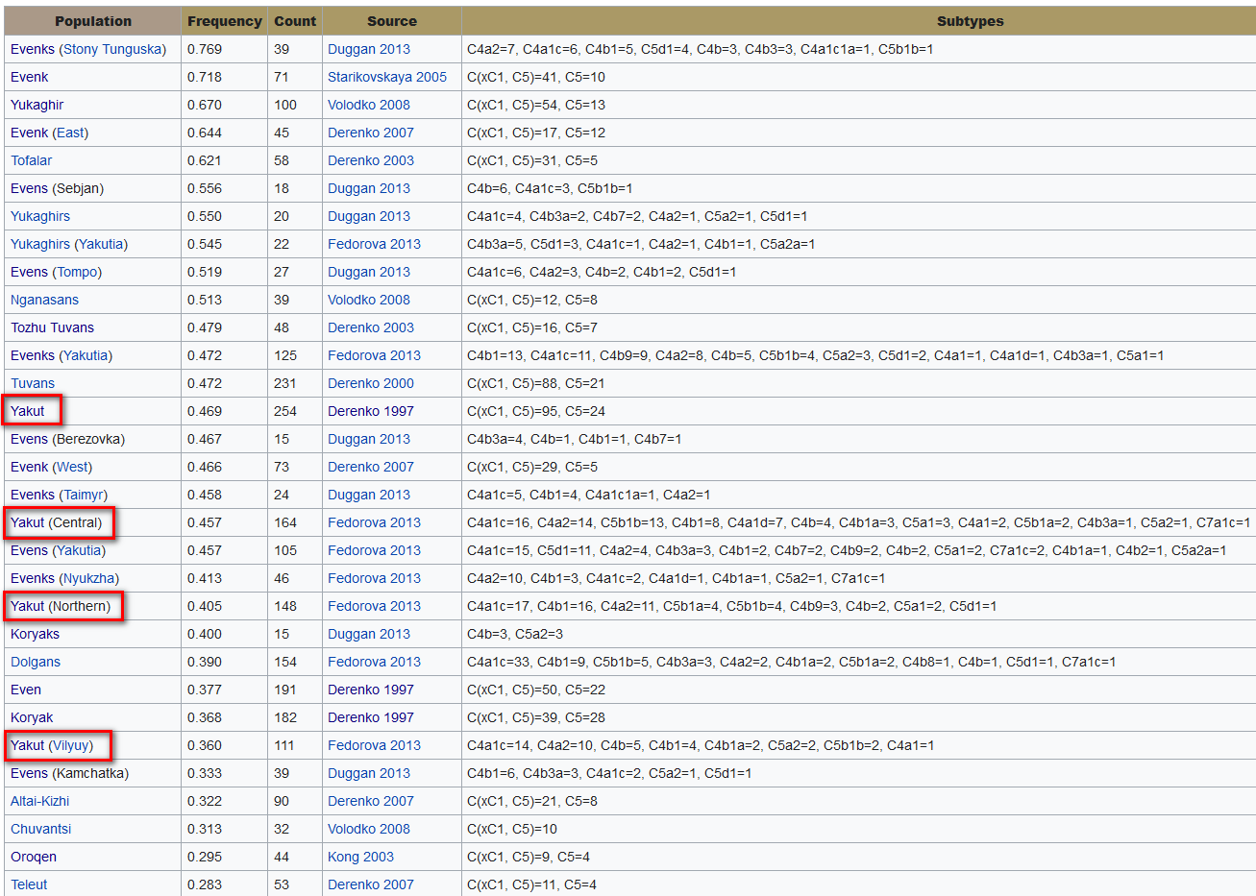Open Duggan 2013 in Evens (Sebjan) row
The width and height of the screenshot is (1256, 896).
pos(369,188)
